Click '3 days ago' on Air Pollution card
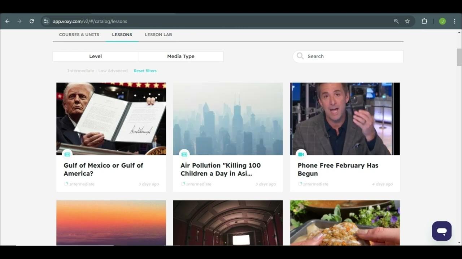The width and height of the screenshot is (462, 259). pos(266,184)
